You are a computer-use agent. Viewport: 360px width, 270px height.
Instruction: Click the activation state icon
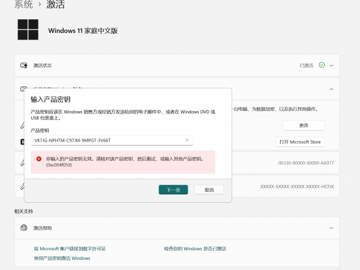(x=24, y=65)
